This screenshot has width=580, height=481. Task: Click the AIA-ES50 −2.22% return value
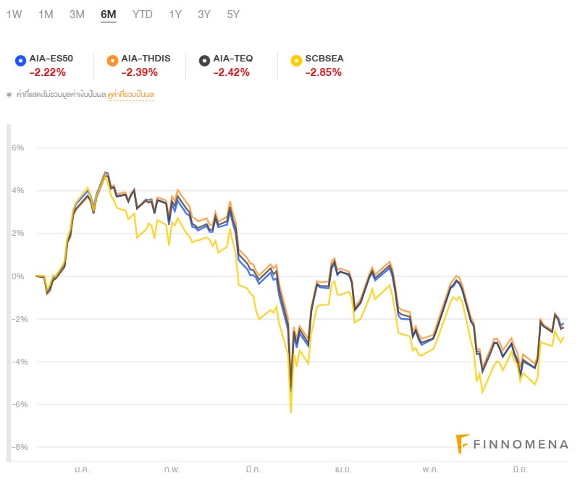click(48, 72)
